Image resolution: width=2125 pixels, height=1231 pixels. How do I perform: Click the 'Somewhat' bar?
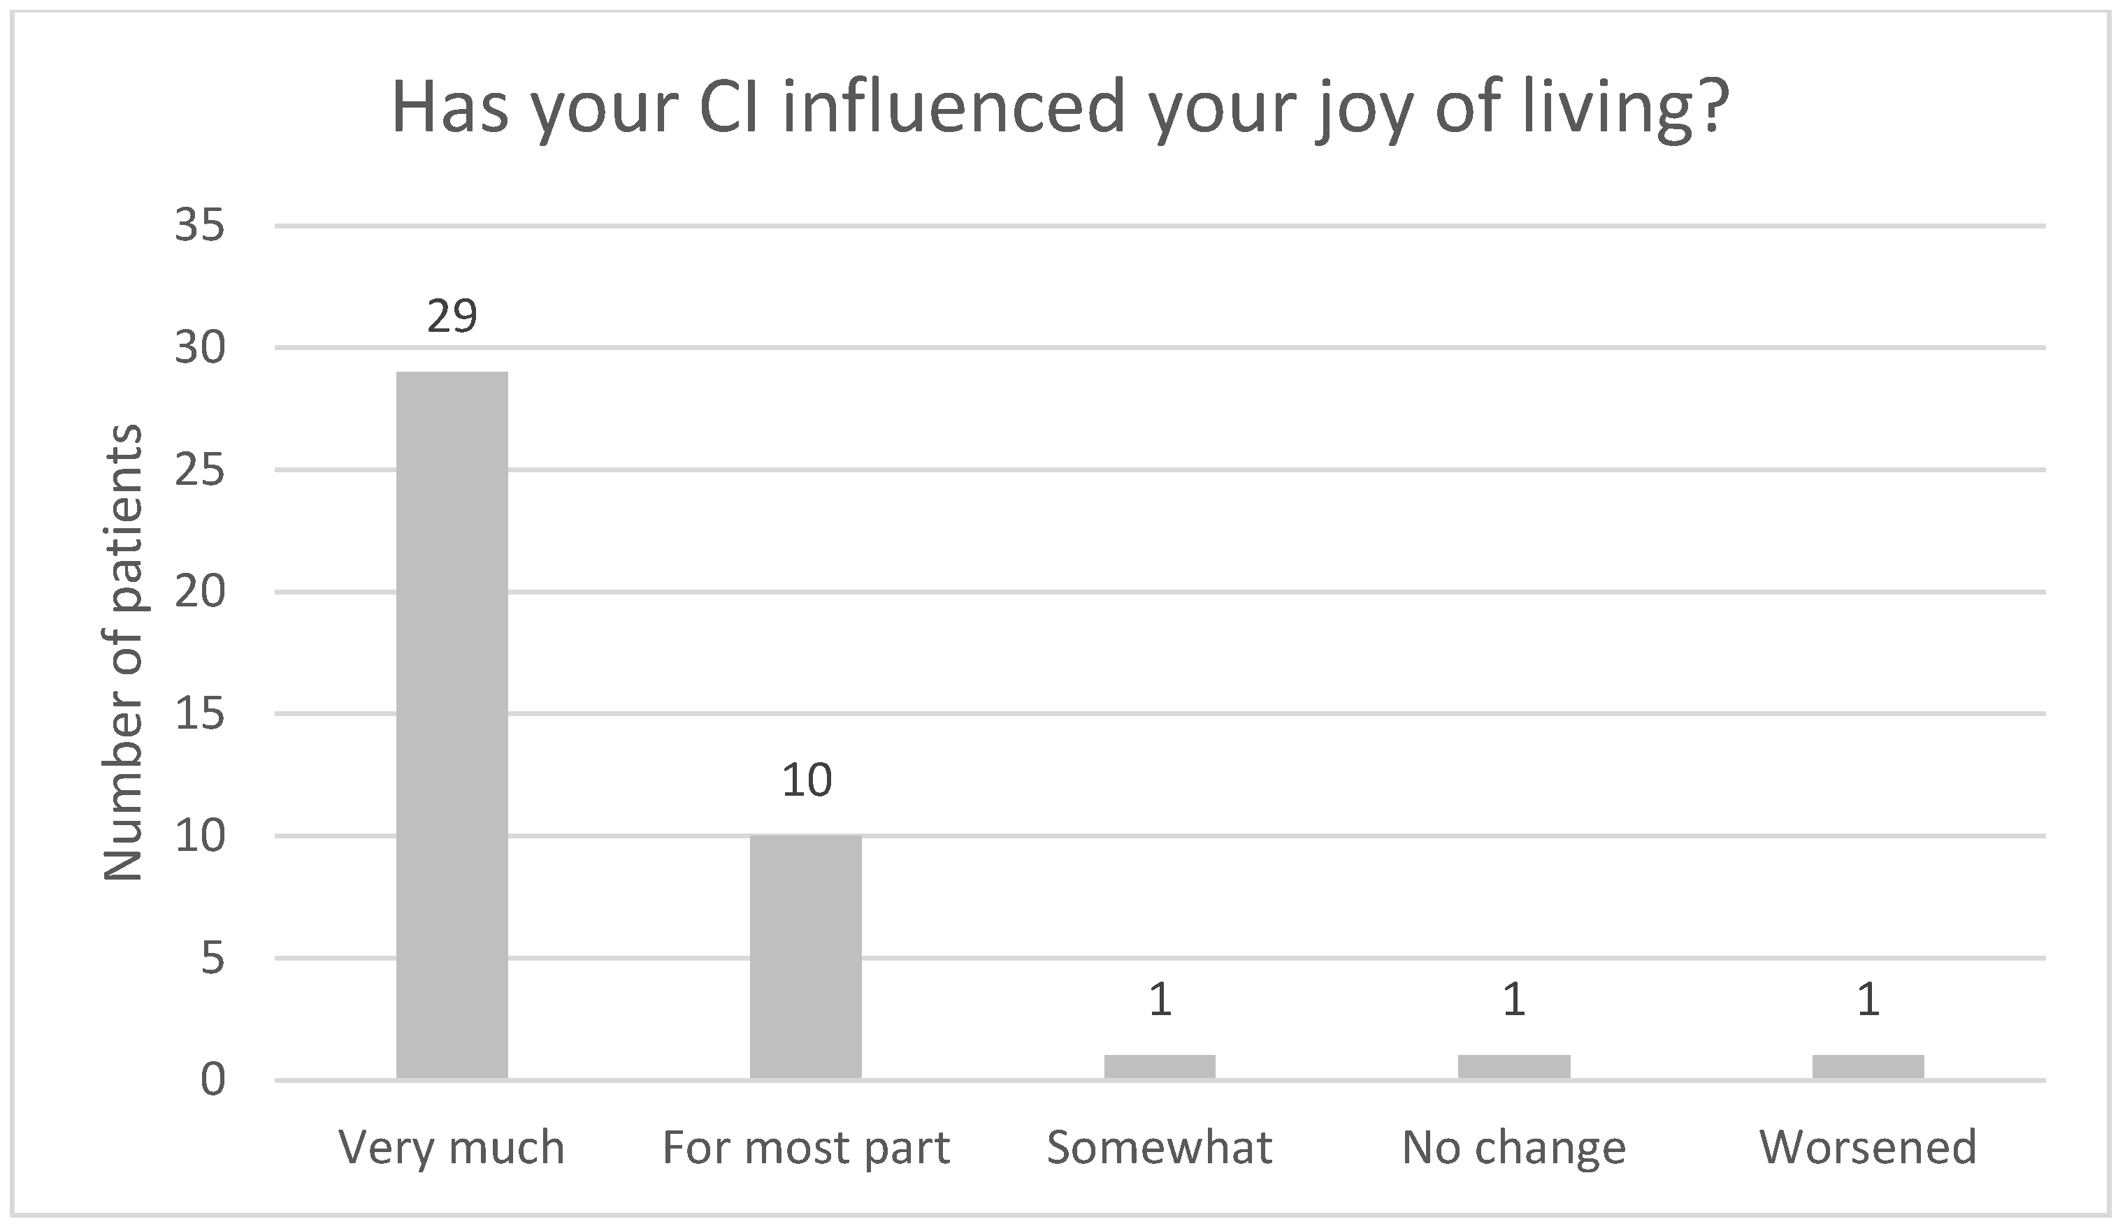(x=1160, y=1067)
